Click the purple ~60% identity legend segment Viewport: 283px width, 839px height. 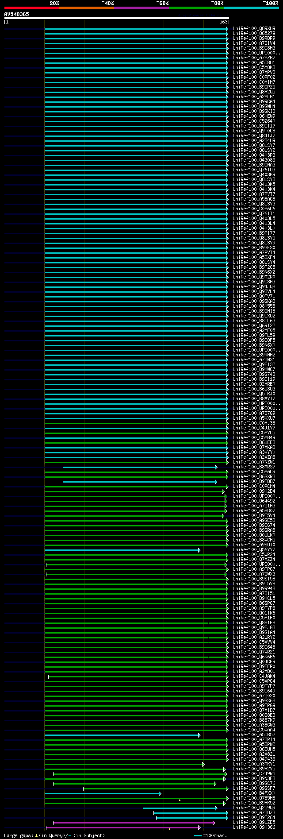tap(141, 8)
